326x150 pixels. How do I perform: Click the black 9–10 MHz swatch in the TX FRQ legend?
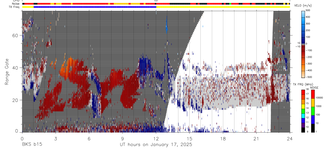pos(303,130)
